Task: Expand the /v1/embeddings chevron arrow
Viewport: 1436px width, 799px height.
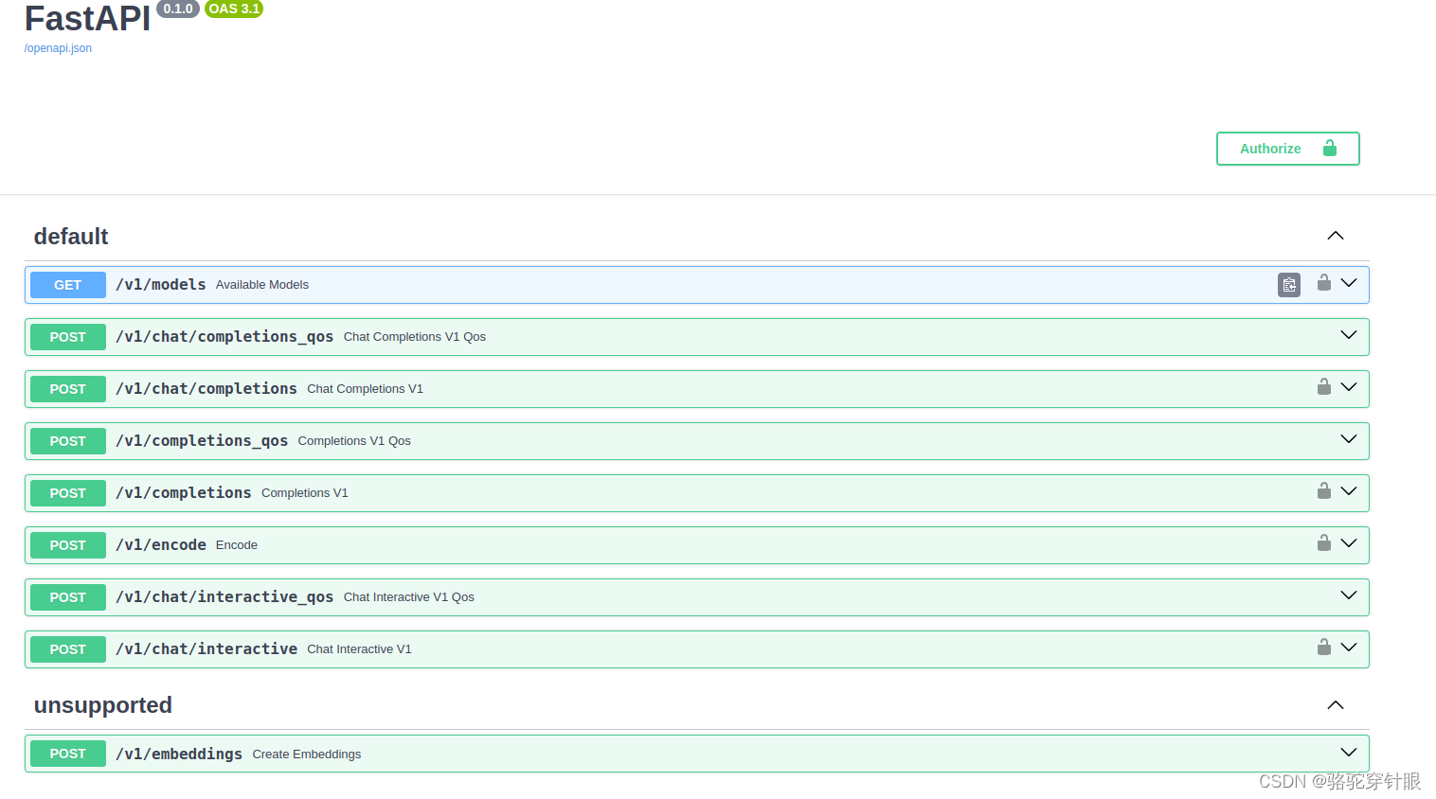Action: pos(1349,753)
